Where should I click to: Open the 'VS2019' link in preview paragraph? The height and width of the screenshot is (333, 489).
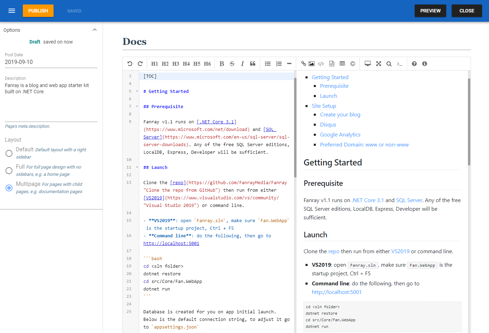(x=400, y=251)
